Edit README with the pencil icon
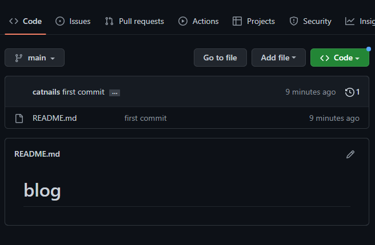Image resolution: width=375 pixels, height=245 pixels. 350,154
